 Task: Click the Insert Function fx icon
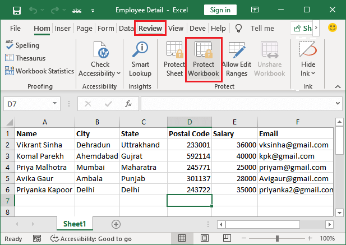[x=128, y=103]
